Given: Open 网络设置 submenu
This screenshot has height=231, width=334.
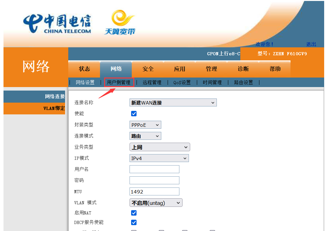Looking at the screenshot, I should pos(85,83).
